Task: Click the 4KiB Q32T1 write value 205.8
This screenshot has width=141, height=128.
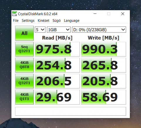Action: (103, 81)
